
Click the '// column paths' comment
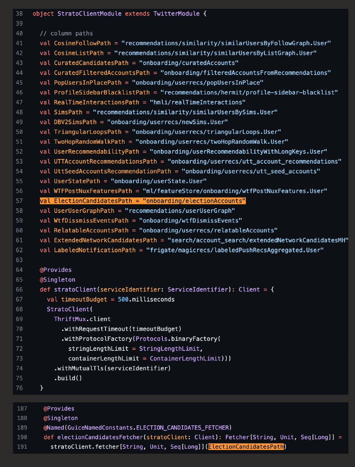coord(66,33)
